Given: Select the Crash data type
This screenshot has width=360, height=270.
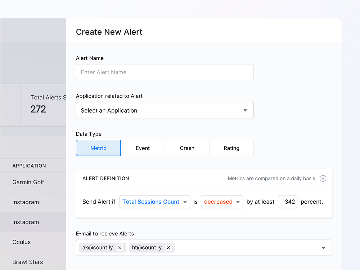Looking at the screenshot, I should point(187,148).
